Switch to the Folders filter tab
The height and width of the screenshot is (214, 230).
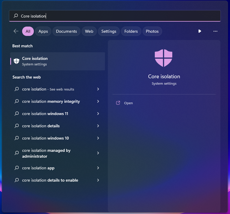131,31
